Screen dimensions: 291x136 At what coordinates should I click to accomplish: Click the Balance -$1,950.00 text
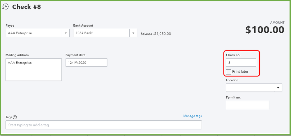pyautogui.click(x=156, y=34)
